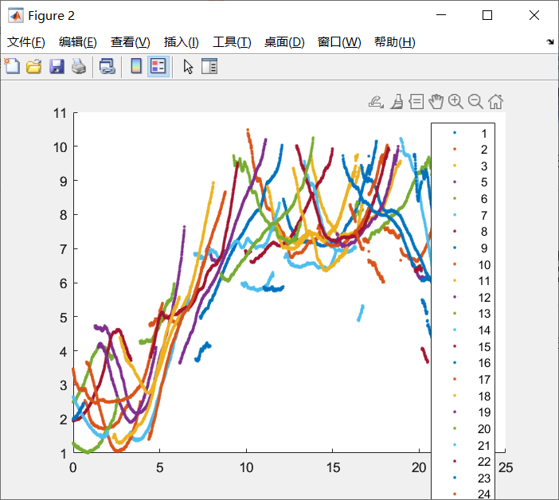
Task: Click the yellow marker beside legend entry 3
Action: click(455, 166)
